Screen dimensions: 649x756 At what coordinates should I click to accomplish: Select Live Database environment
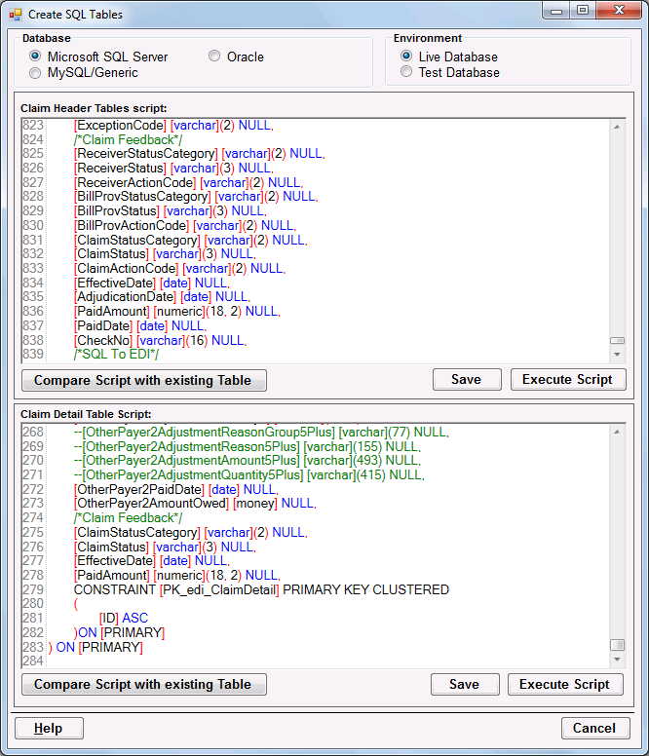coord(406,57)
